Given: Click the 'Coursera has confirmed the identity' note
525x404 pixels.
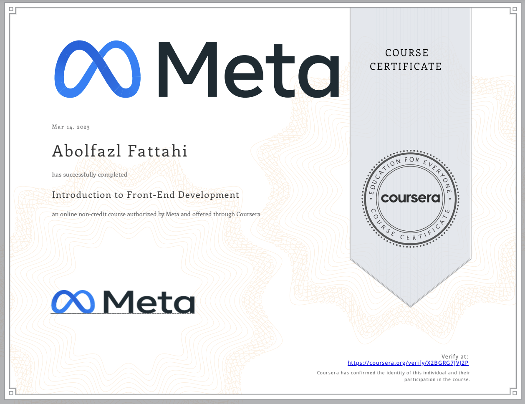Looking at the screenshot, I should 394,376.
